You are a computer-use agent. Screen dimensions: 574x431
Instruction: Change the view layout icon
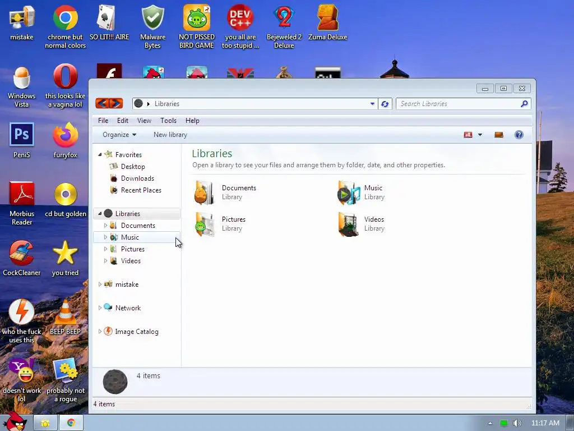[x=468, y=135]
